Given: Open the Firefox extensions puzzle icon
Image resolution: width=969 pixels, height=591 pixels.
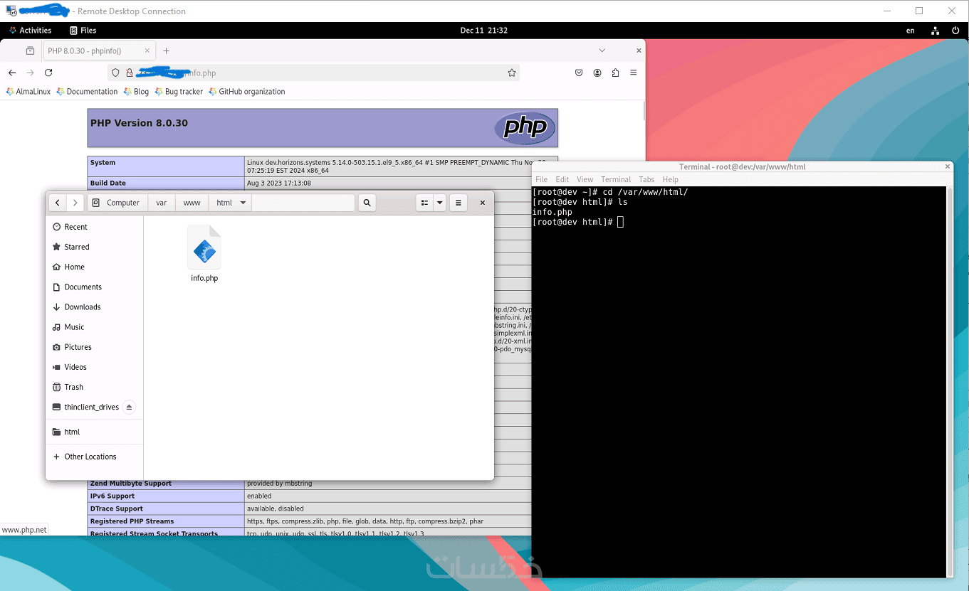Looking at the screenshot, I should [615, 73].
